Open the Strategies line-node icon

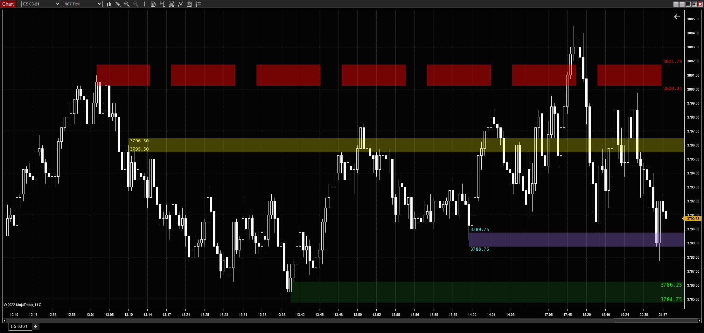[180, 4]
